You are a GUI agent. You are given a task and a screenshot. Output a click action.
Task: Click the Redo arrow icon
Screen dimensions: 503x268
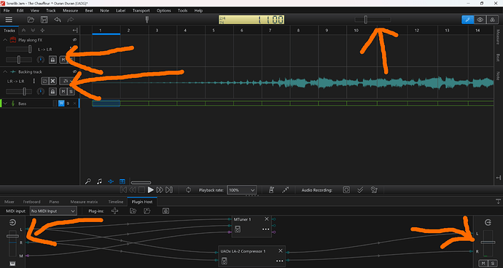(70, 20)
